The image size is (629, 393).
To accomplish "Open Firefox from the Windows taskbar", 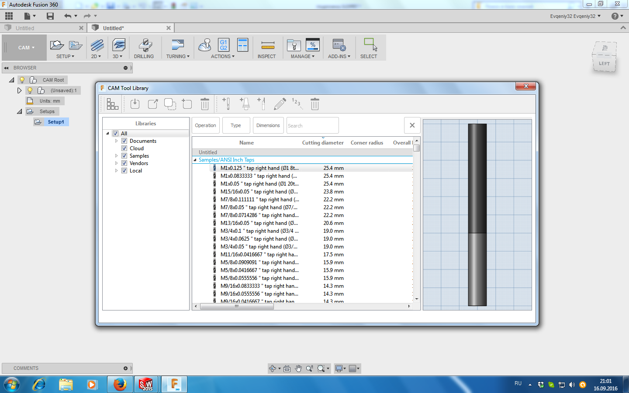I will [x=120, y=384].
